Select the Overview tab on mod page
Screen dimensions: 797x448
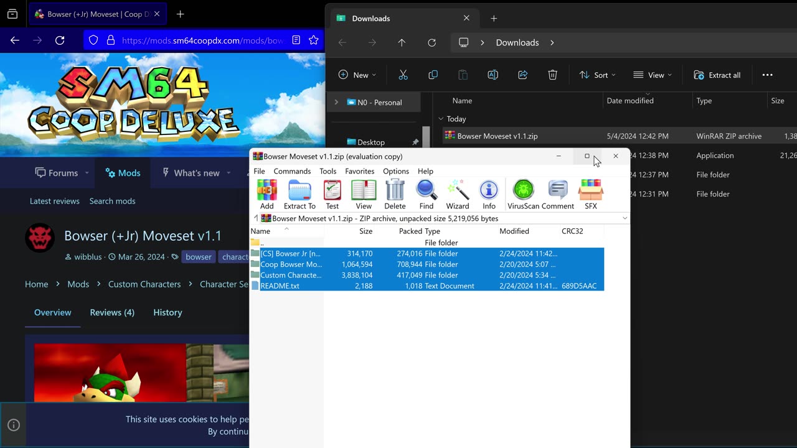pos(52,312)
